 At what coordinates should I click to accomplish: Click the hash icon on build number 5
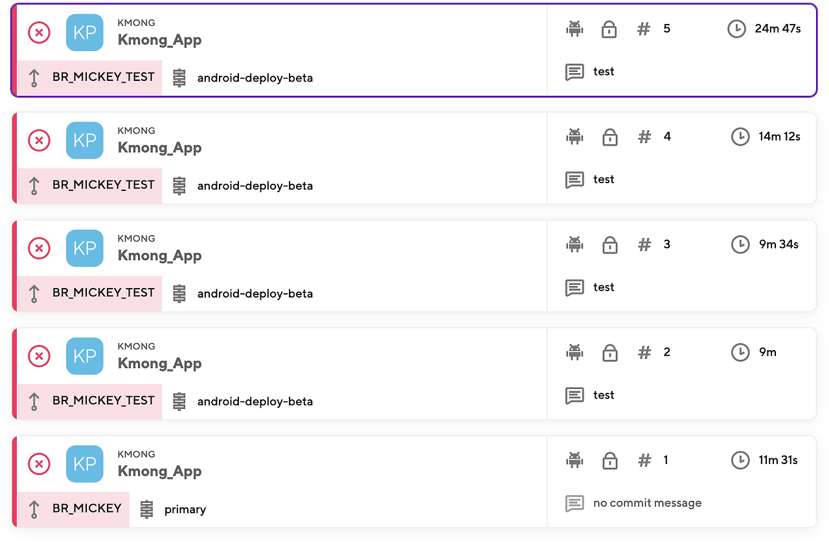[643, 29]
